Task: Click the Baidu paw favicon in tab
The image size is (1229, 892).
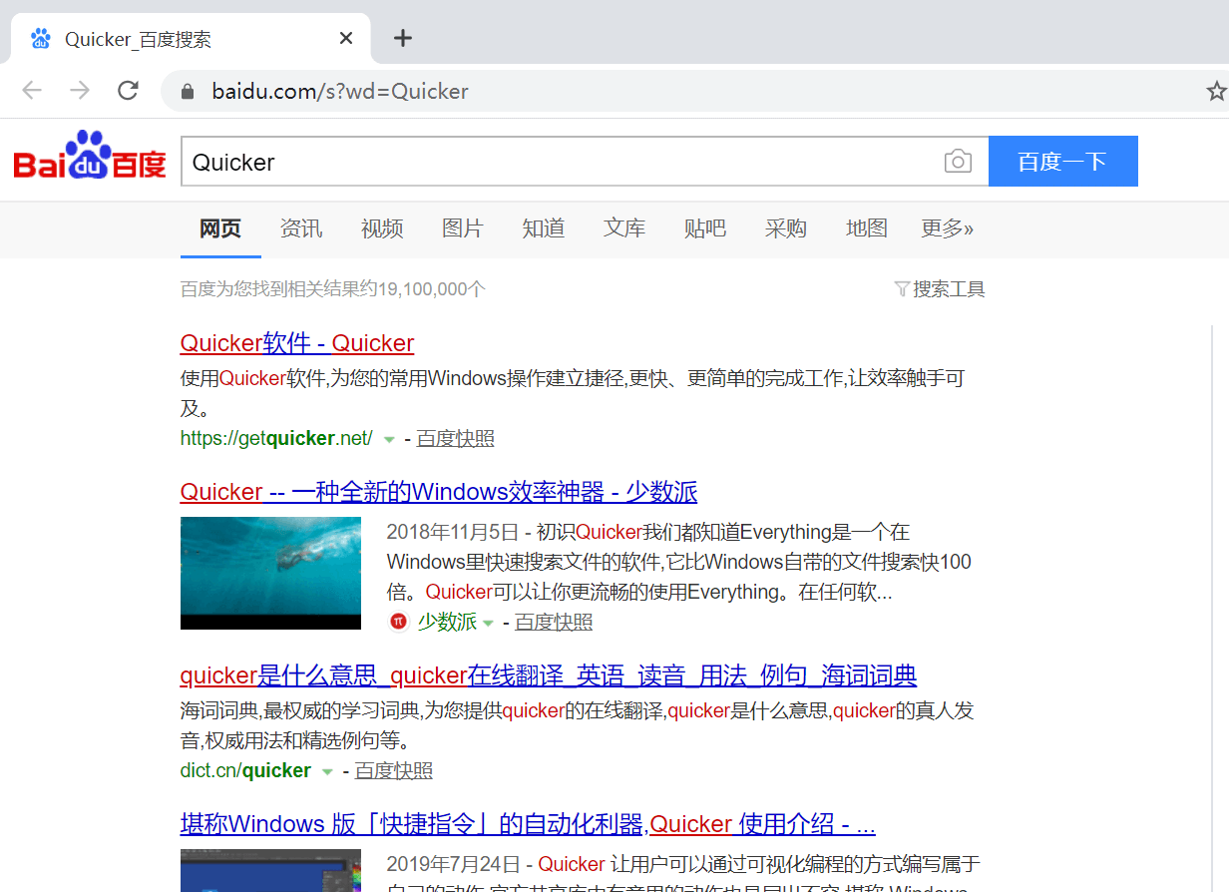Action: (x=41, y=39)
